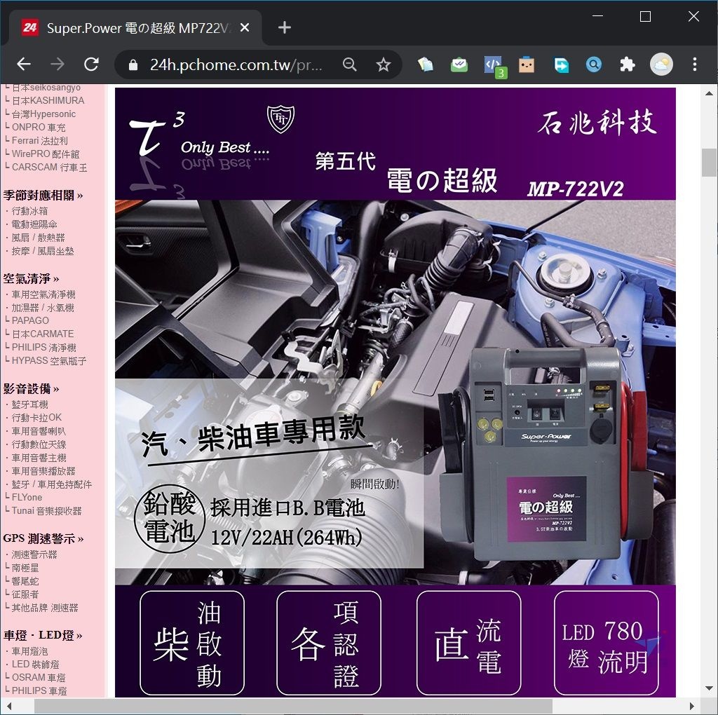The image size is (718, 715).
Task: Open GPS 測速警示 category heading
Action: (43, 539)
